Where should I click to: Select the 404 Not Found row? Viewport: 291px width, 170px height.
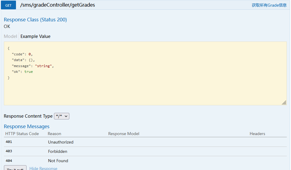tap(145, 161)
